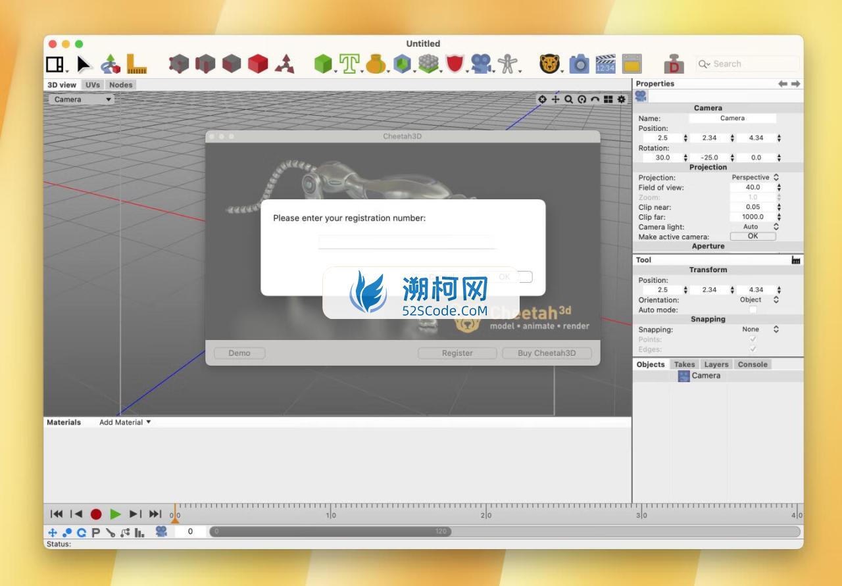
Task: Click the Clip near stepper
Action: point(779,207)
